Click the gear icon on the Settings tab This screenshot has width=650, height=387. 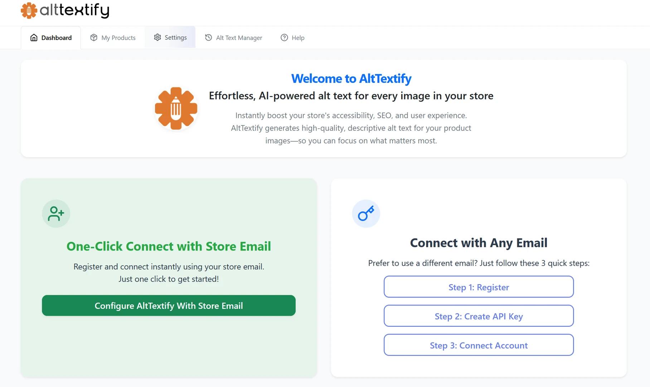[157, 37]
